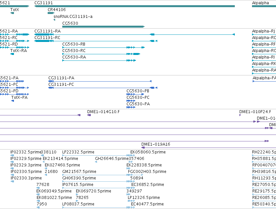The width and height of the screenshot is (276, 209).
Task: Click feature label 349297
Action: tap(134, 191)
